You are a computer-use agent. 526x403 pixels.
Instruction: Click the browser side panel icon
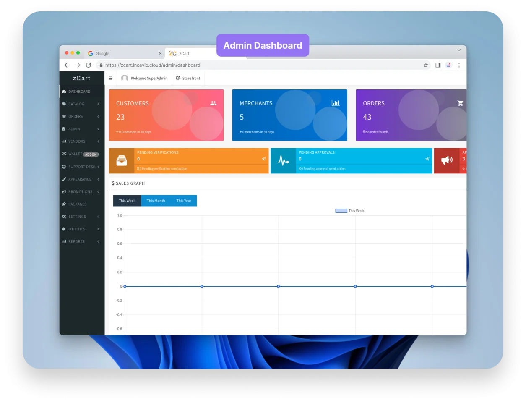coord(438,65)
